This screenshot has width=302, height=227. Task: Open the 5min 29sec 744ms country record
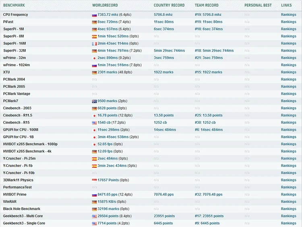[x=169, y=50]
